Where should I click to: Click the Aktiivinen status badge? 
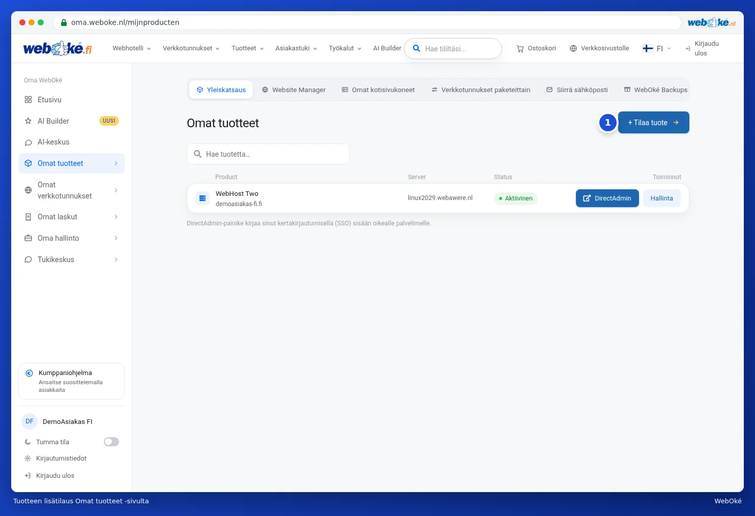coord(516,198)
